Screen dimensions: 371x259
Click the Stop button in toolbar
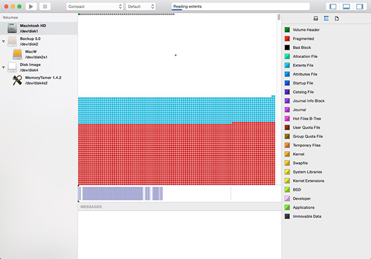(45, 6)
